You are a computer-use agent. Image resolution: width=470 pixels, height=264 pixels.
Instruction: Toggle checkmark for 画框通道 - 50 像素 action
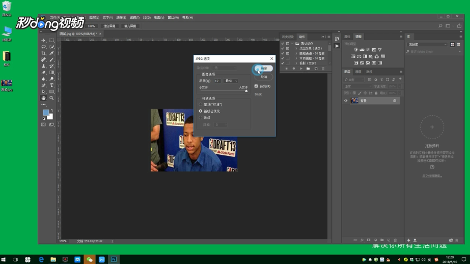pyautogui.click(x=283, y=53)
